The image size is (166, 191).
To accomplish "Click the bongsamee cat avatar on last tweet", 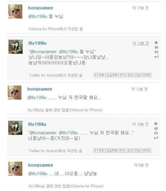I will click(x=15, y=169).
